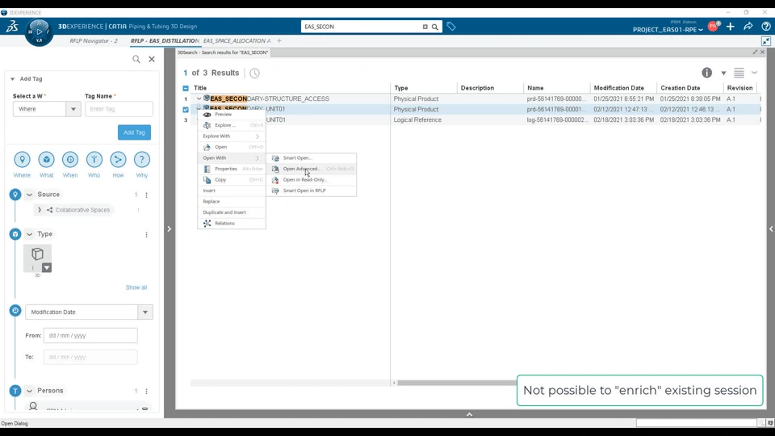Click the tag panel search icon
The image size is (775, 436).
pos(136,59)
